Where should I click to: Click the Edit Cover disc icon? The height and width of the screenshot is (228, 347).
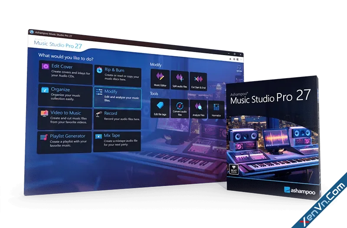click(x=46, y=66)
